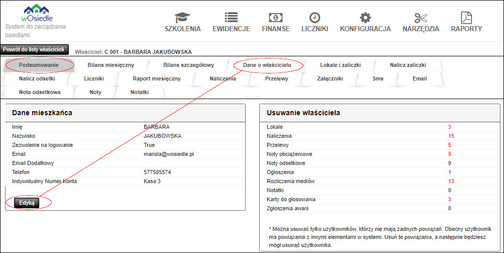Open Szkolenia graduation cap icon

point(182,18)
